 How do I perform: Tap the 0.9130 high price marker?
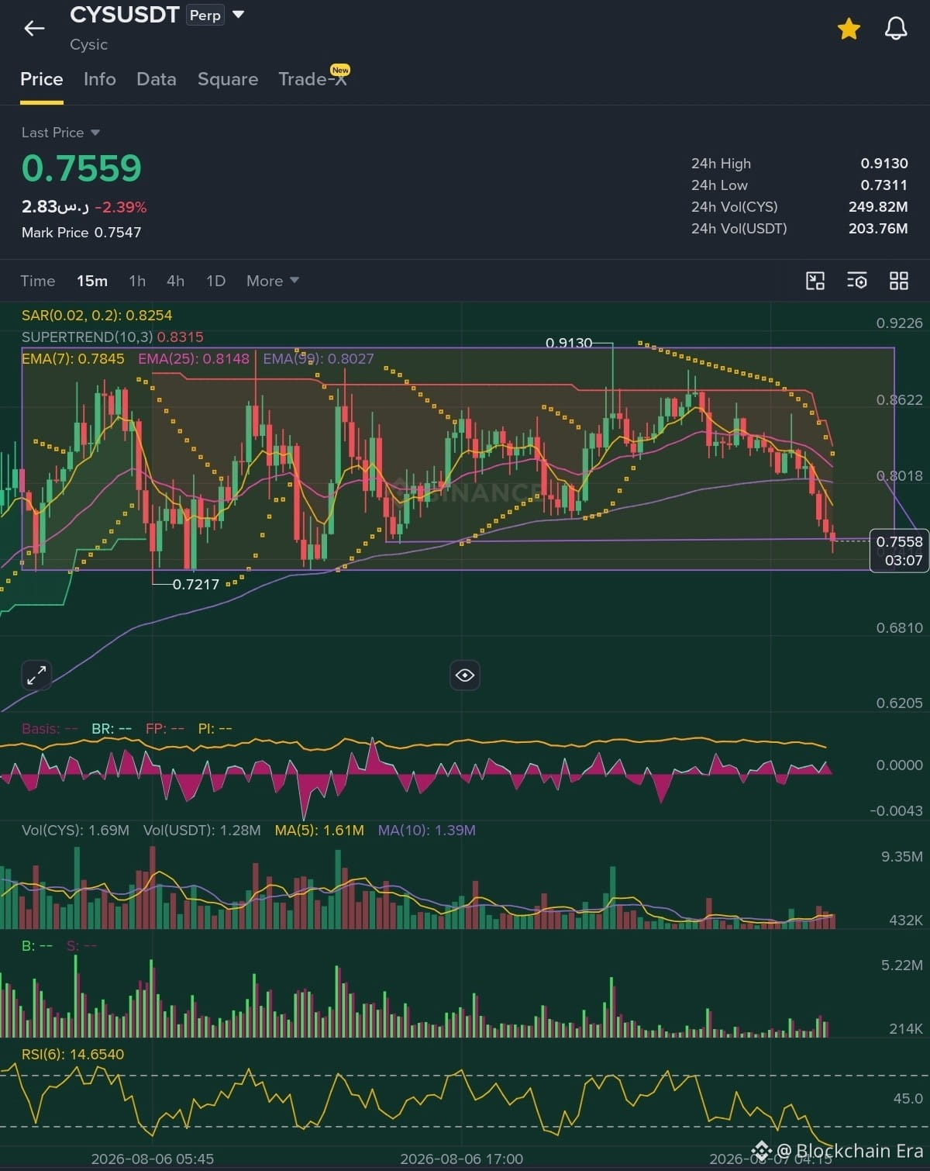(x=569, y=342)
